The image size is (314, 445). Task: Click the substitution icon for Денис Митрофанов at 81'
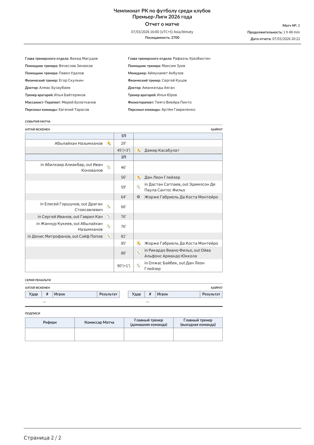(x=109, y=236)
